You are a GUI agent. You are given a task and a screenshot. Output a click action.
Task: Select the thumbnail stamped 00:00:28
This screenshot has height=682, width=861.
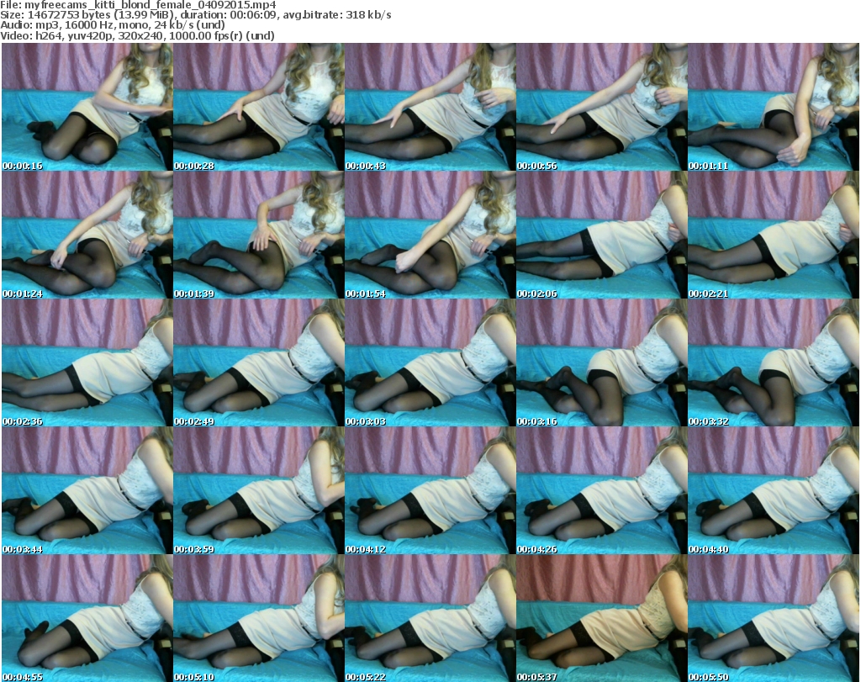[x=259, y=107]
